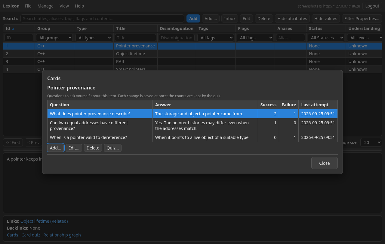This screenshot has width=385, height=244.
Task: Click the toolbar Delete button
Action: 264,19
